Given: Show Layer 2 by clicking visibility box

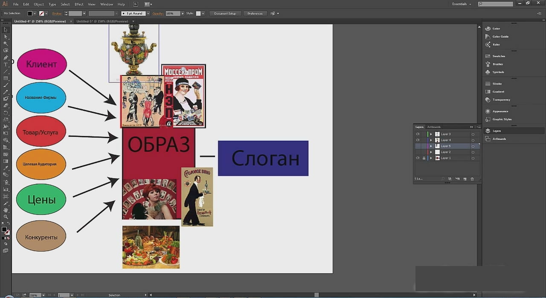Looking at the screenshot, I should (x=418, y=152).
